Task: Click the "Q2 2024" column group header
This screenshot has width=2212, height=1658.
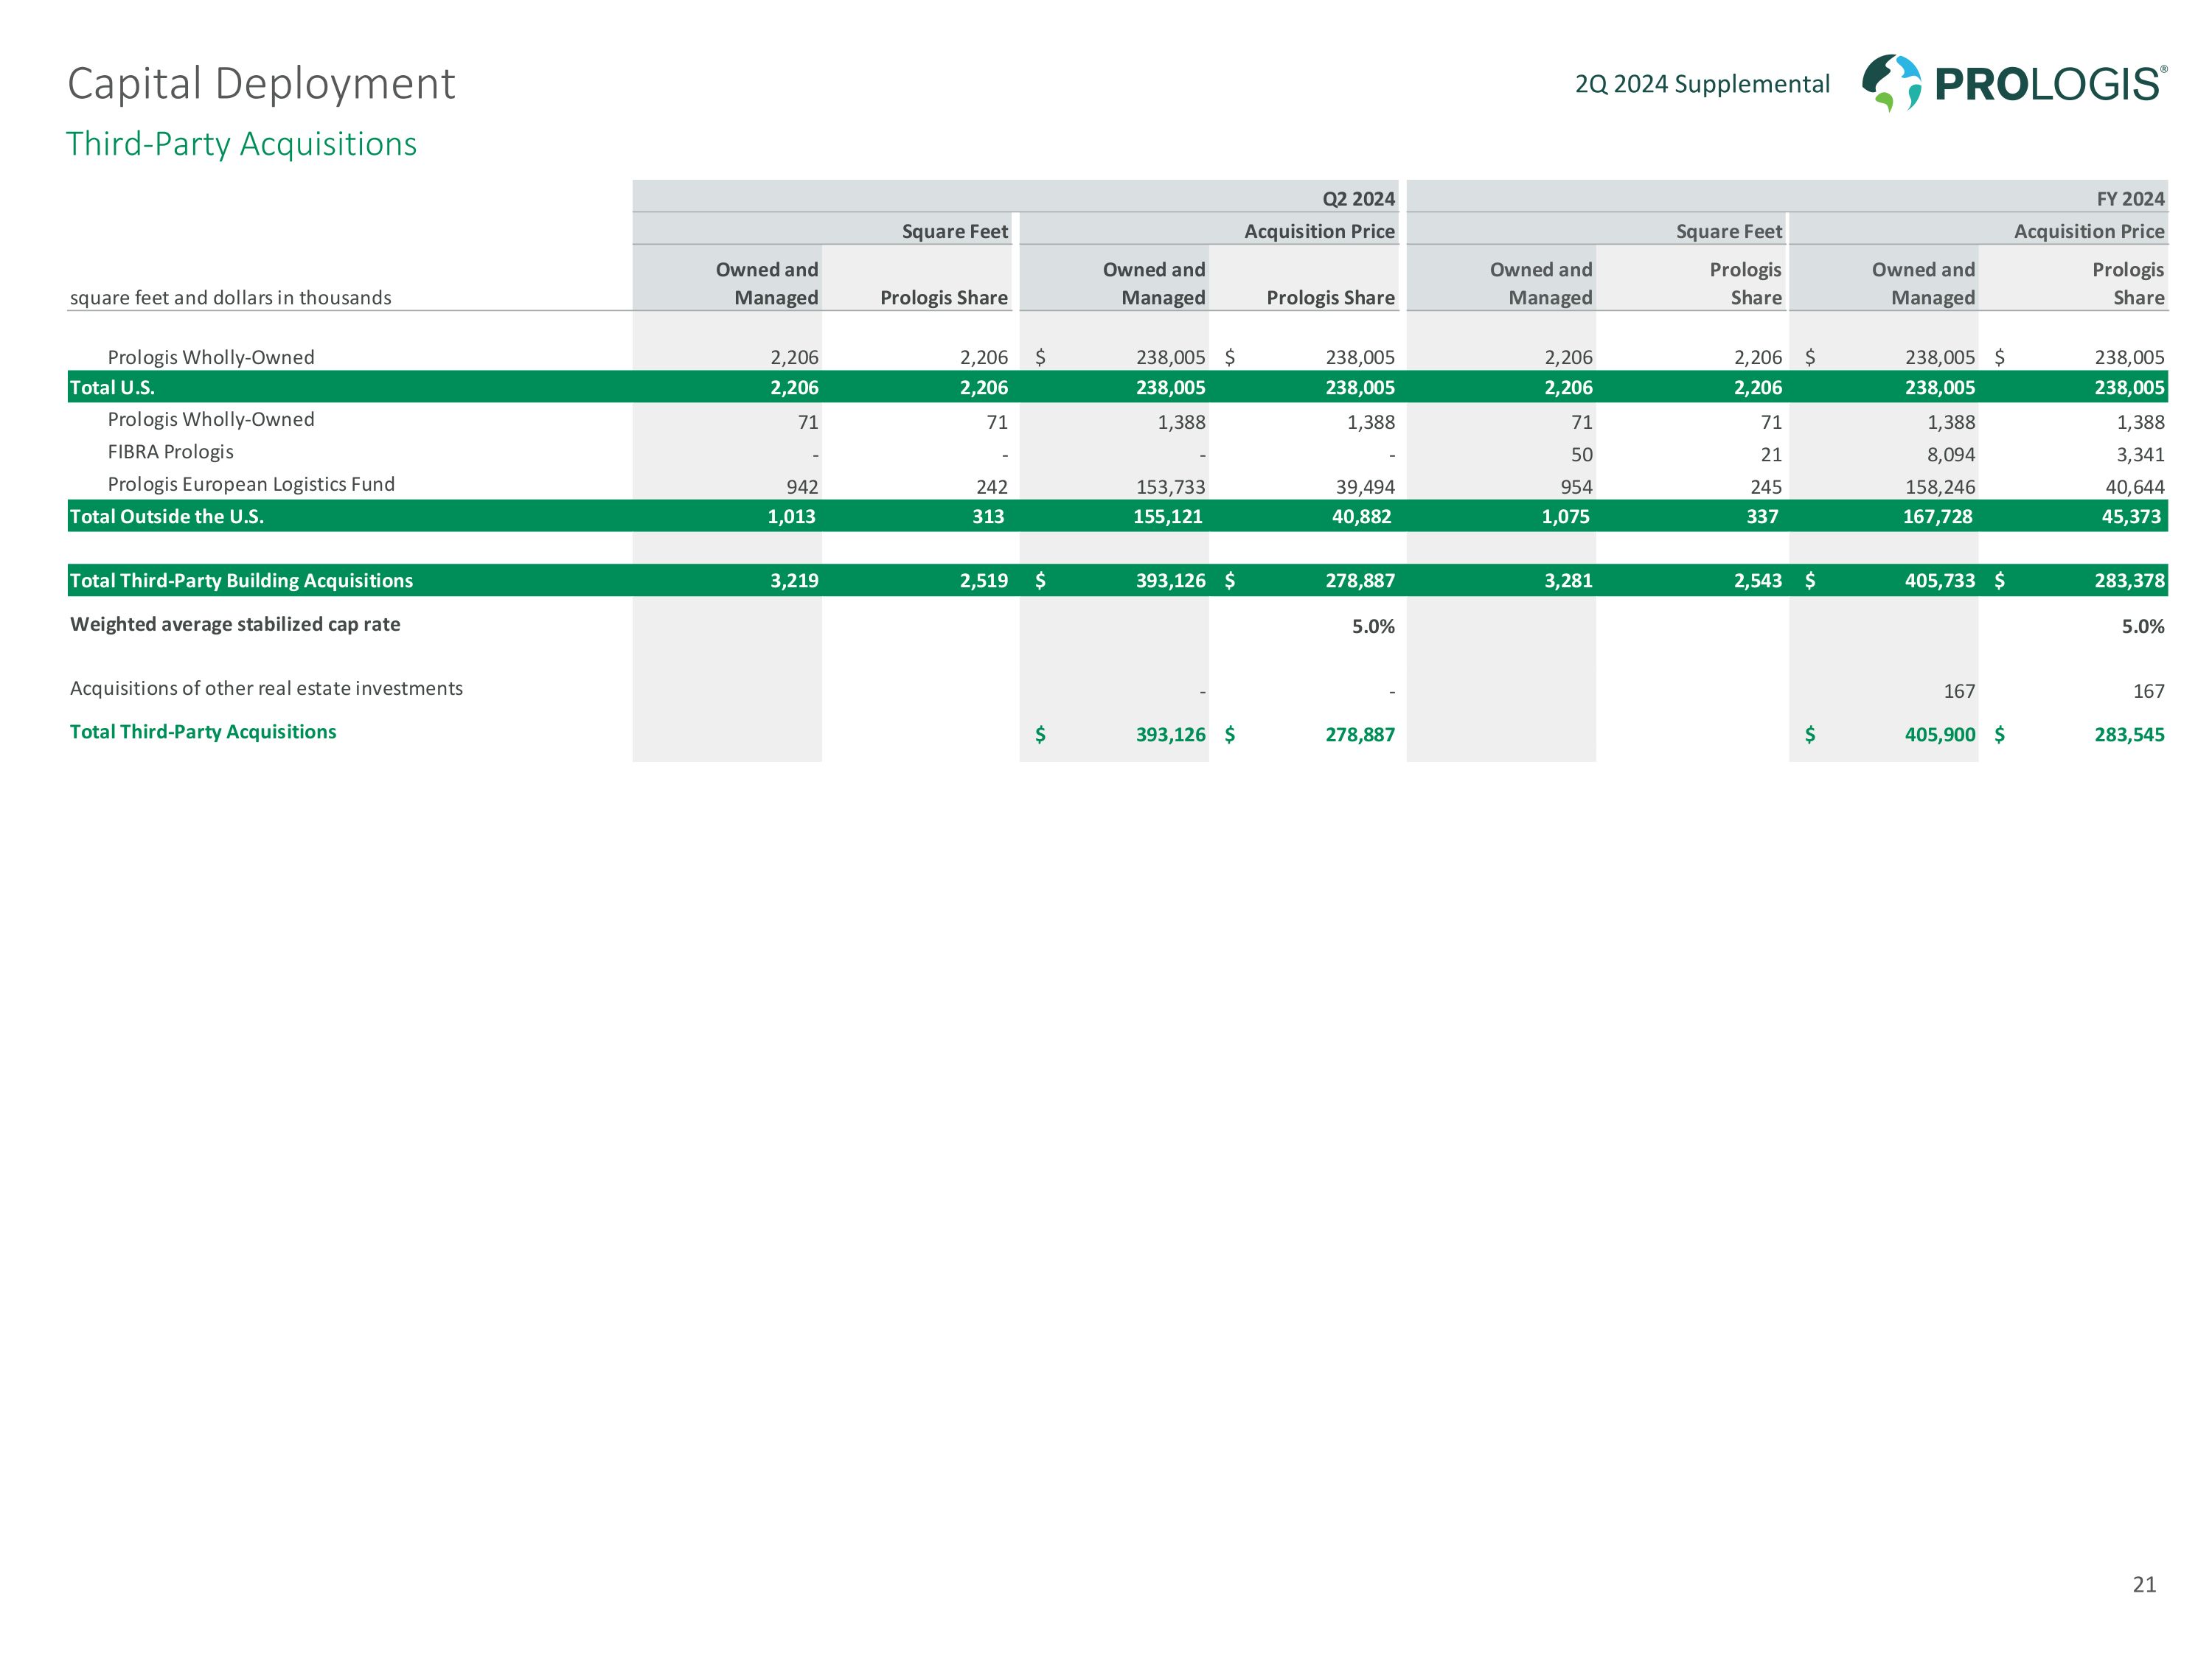Action: tap(1358, 199)
